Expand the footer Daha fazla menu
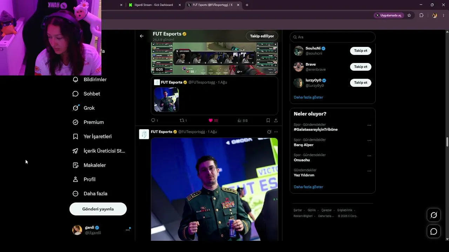449x252 pixels. (326, 216)
